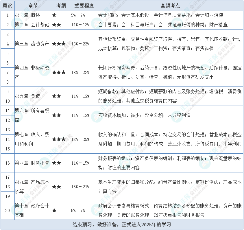Click the 周次 column header
The height and width of the screenshot is (230, 244).
8,5
